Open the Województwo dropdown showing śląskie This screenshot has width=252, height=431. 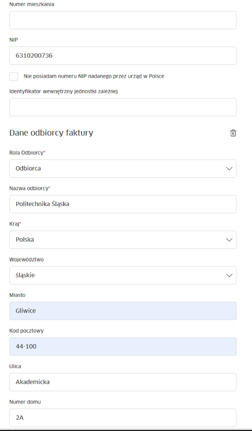tap(123, 275)
